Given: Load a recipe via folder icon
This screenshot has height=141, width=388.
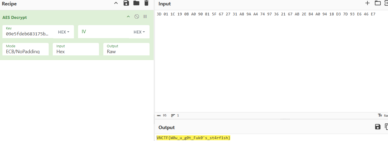Looking at the screenshot, I should (x=136, y=3).
